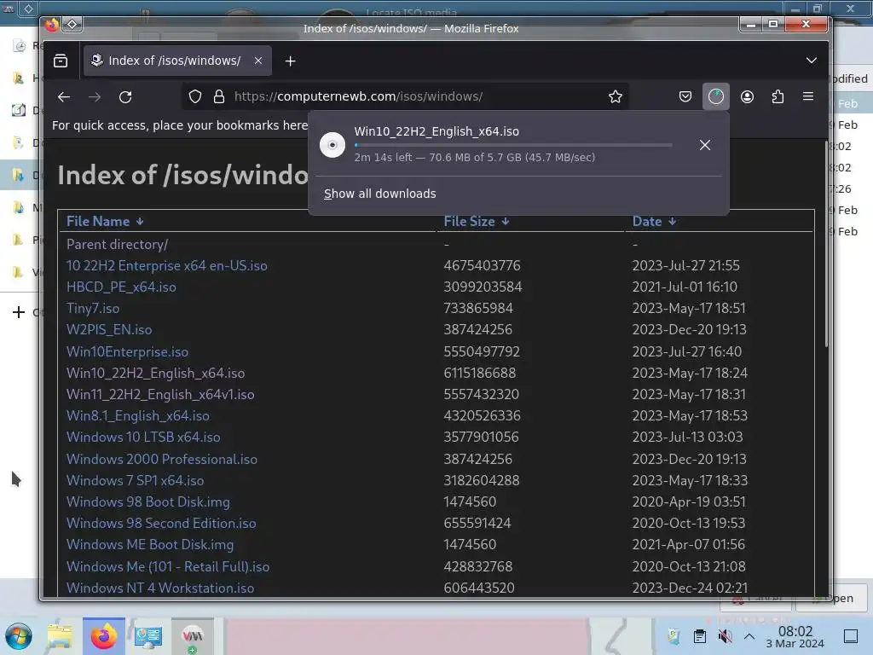
Task: Open the Parent directory/ link
Action: [117, 245]
